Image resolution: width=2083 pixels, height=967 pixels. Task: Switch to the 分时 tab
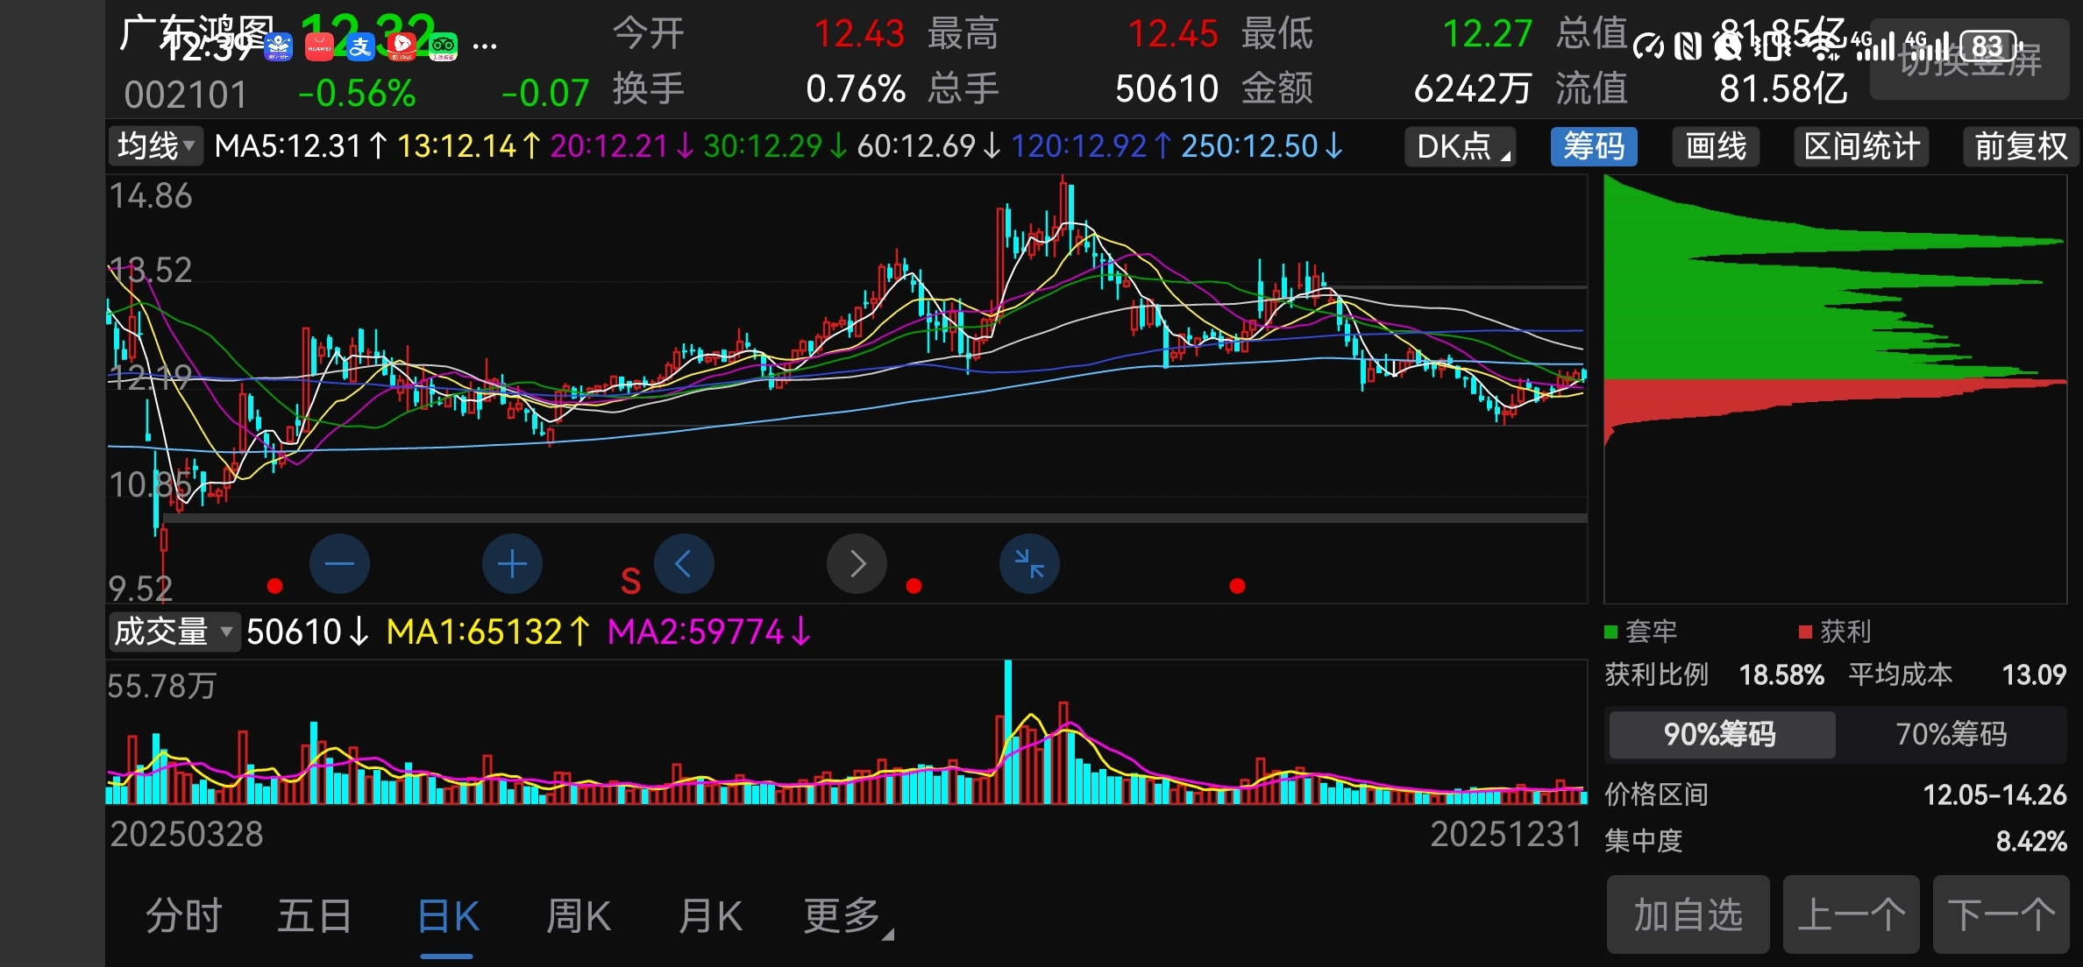point(184,917)
